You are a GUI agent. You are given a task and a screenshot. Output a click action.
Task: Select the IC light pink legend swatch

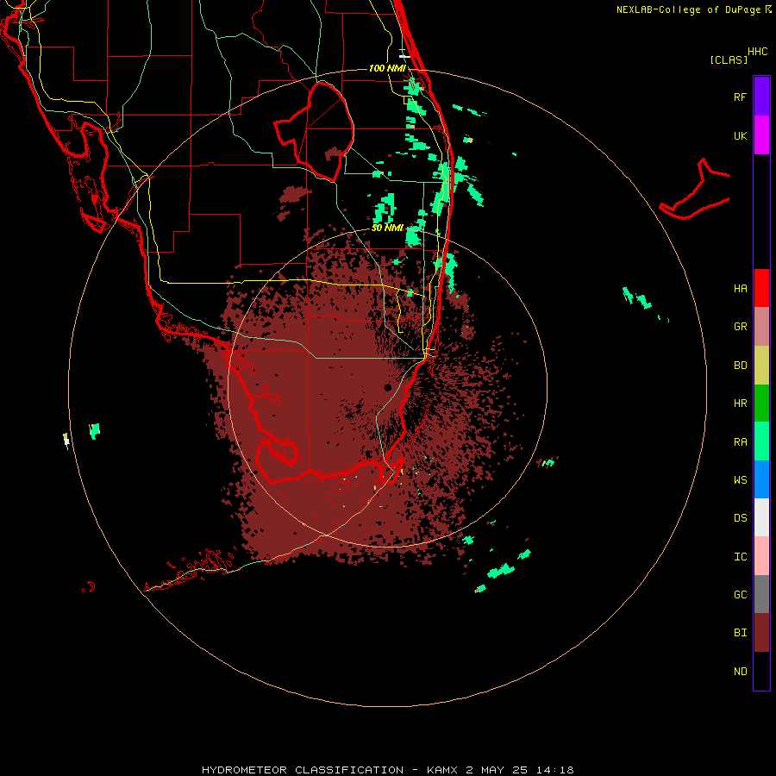(x=761, y=556)
